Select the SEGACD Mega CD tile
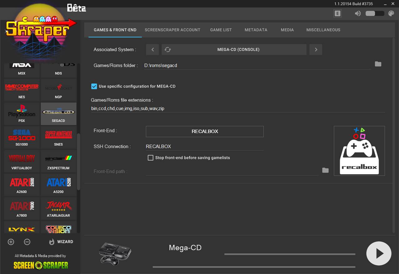 (59, 114)
